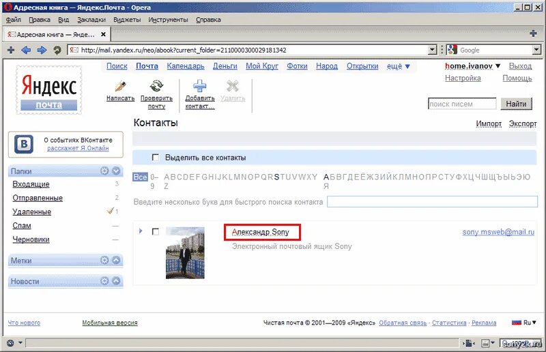
Task: Open the Правка menu
Action: 40,20
